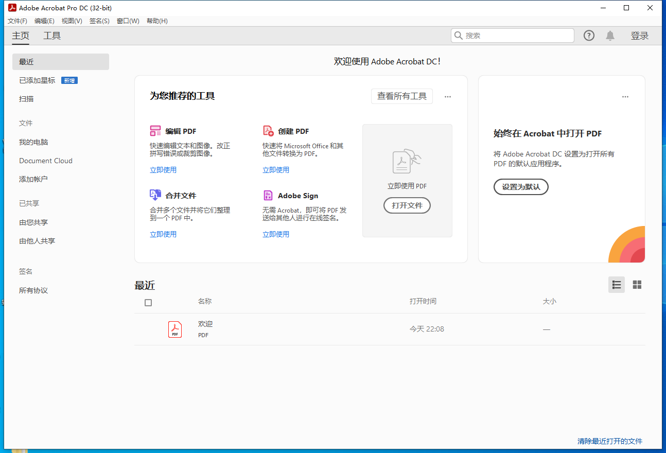Select 添加帐户 in the sidebar

[33, 179]
